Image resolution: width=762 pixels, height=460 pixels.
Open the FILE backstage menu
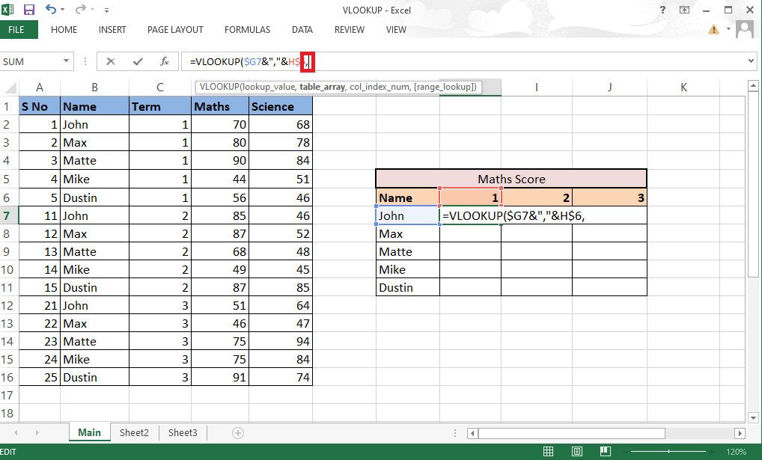tap(18, 30)
